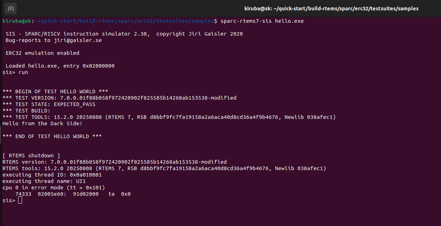Screen dimensions: 441x226
Task: Click the 'END OF TEST HELLO WORLD' line
Action: click(x=52, y=136)
